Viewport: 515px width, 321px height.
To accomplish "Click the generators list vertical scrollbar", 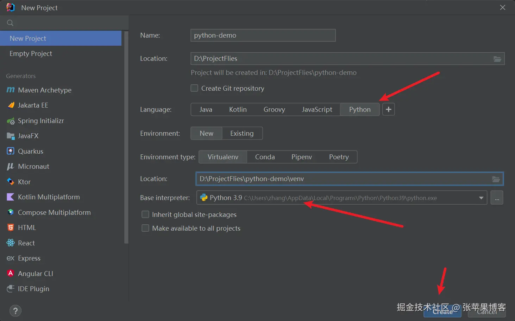I will (x=126, y=137).
